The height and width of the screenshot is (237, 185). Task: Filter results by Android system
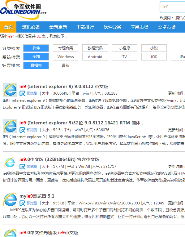(x=95, y=57)
